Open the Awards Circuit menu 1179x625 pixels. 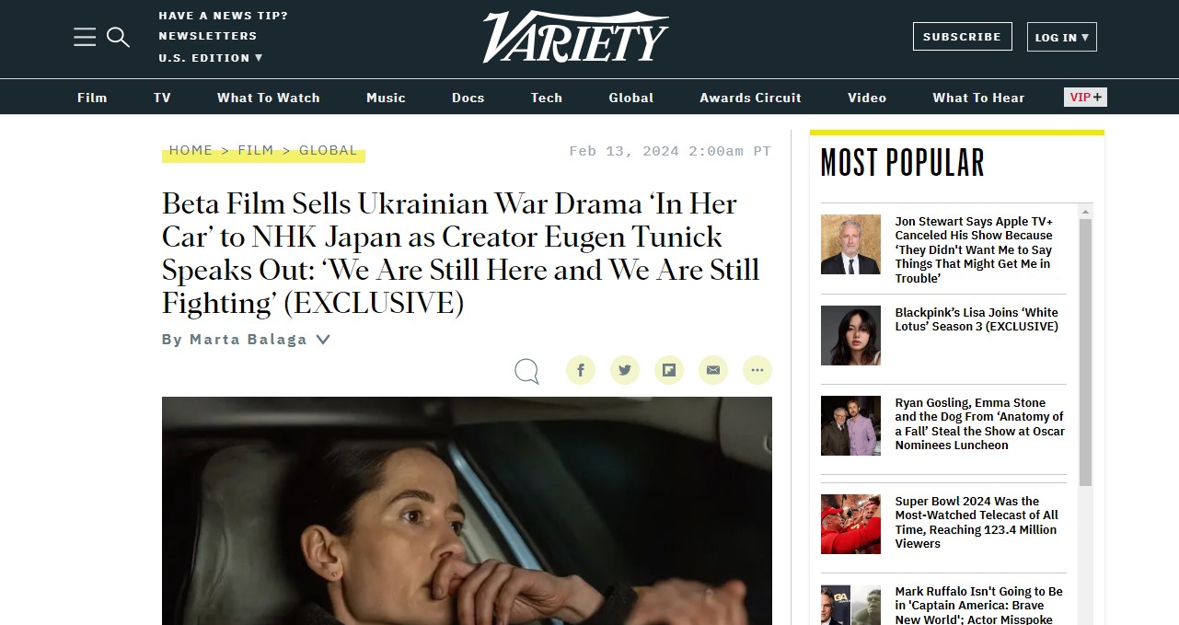click(x=750, y=98)
